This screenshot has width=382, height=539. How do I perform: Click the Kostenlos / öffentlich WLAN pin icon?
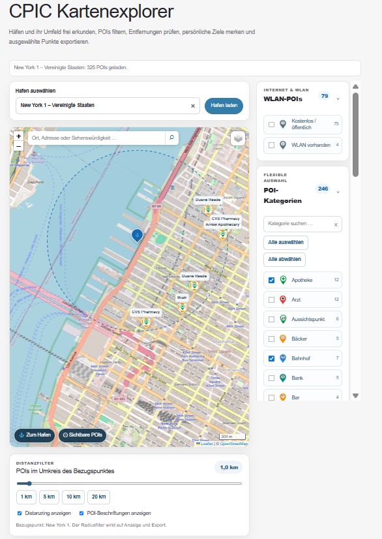tap(283, 124)
